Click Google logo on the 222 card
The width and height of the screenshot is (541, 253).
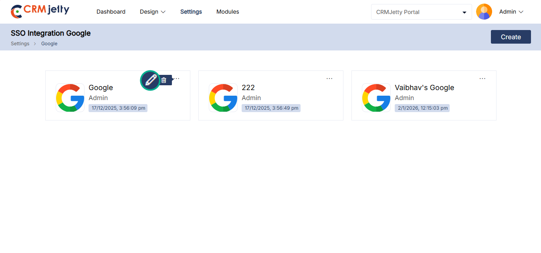coord(223,98)
